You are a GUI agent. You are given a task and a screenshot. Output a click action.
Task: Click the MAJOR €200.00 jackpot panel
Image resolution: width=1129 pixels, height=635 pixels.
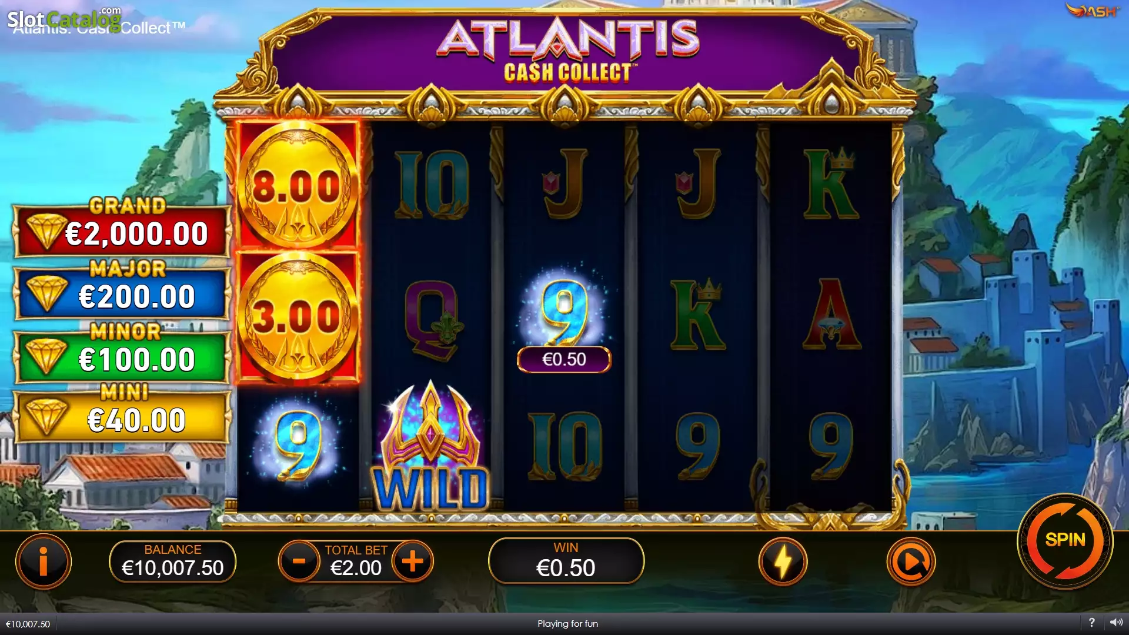click(122, 291)
